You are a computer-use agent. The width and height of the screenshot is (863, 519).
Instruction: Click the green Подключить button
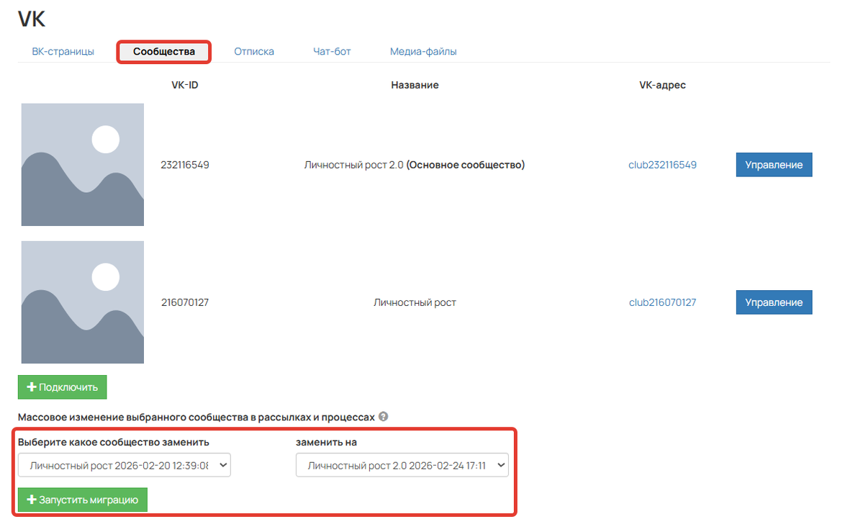pyautogui.click(x=63, y=387)
